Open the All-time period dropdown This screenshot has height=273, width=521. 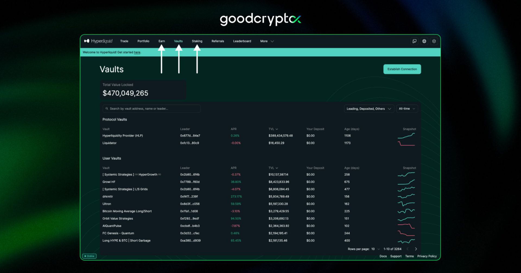point(407,109)
